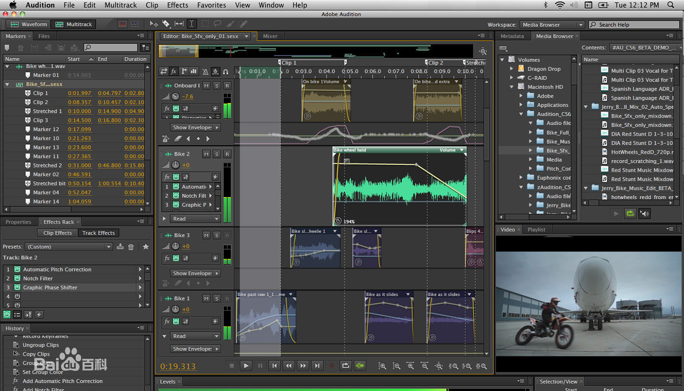Show the spectral pitch display

[x=135, y=24]
